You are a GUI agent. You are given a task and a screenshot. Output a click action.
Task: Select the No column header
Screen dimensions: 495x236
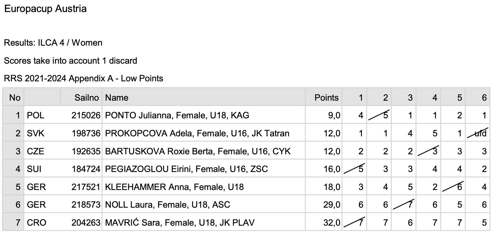tap(13, 97)
